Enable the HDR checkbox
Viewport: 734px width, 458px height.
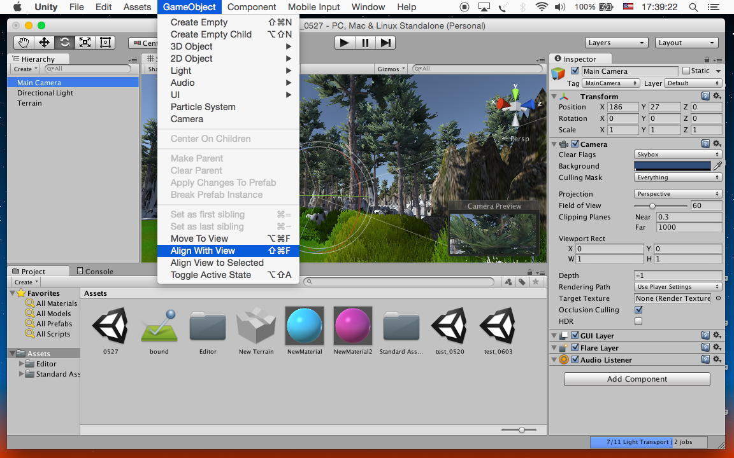tap(638, 321)
